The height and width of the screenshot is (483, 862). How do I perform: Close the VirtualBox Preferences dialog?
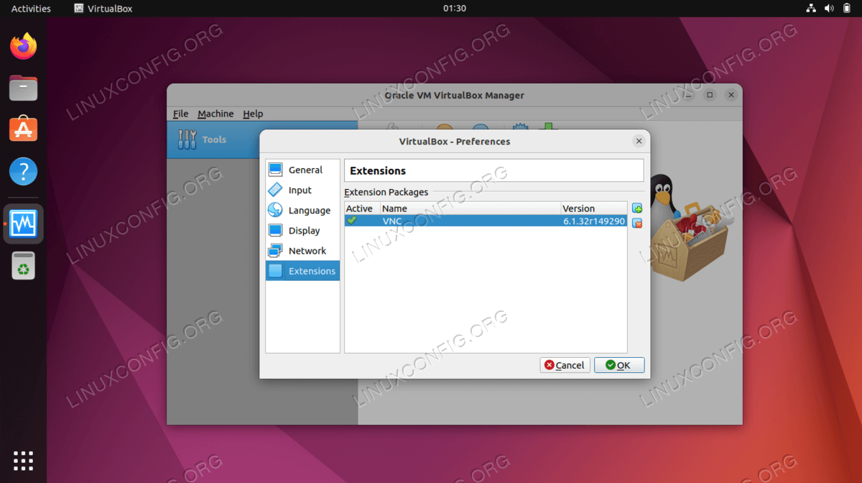[x=639, y=142]
